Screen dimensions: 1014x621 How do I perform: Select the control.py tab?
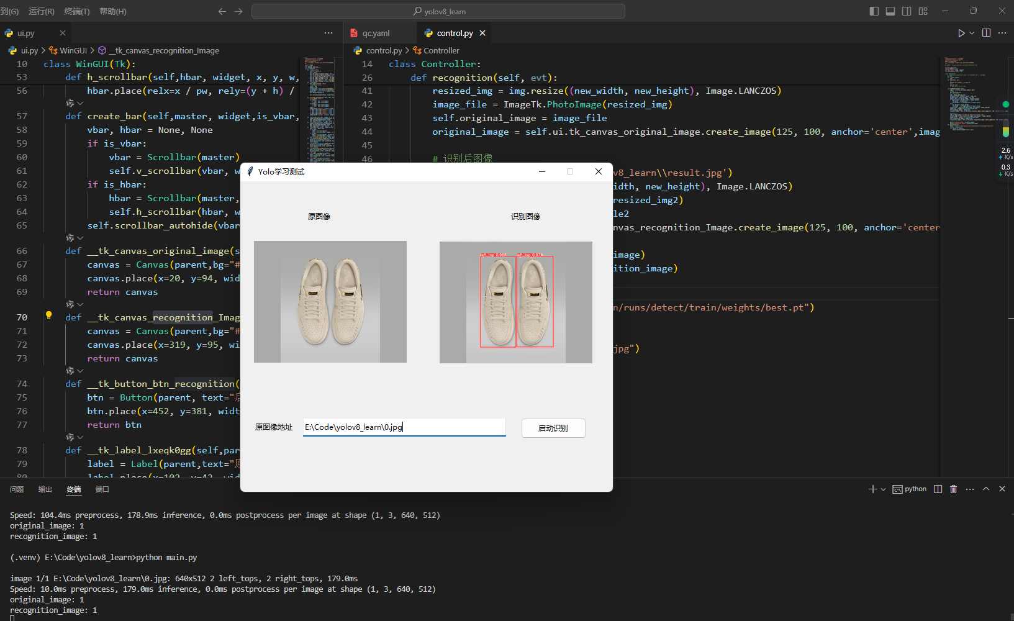pos(455,33)
